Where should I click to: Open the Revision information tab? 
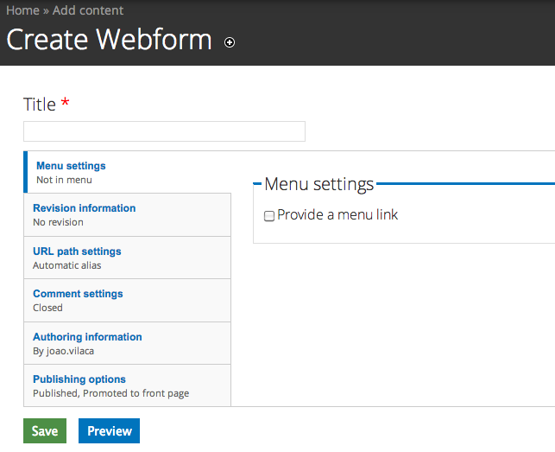pyautogui.click(x=85, y=208)
